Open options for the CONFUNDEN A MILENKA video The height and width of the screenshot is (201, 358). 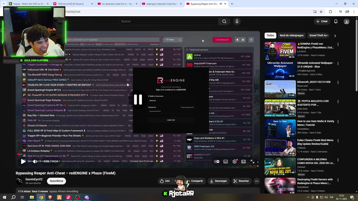338,161
